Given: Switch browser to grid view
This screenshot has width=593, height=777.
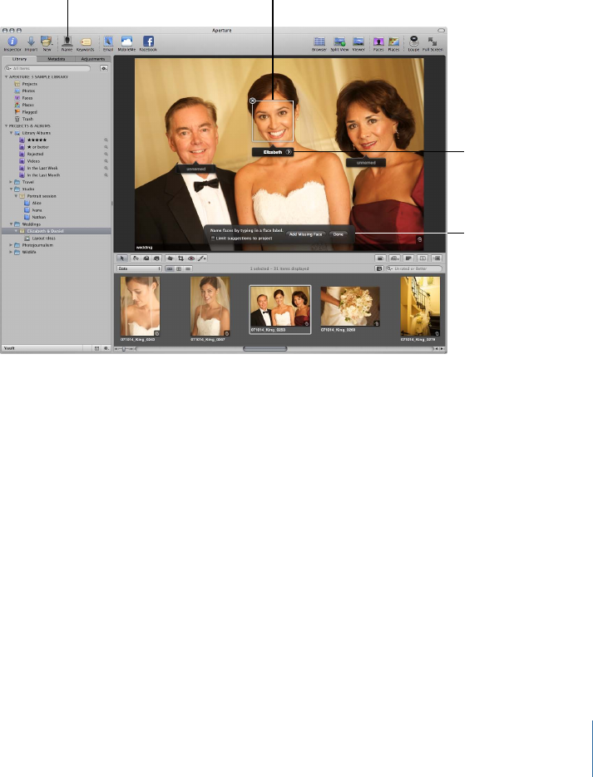Looking at the screenshot, I should [179, 268].
